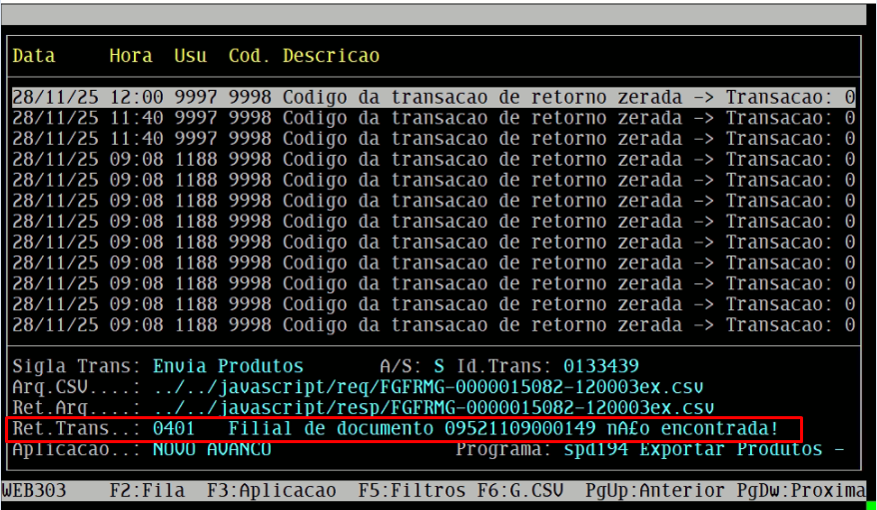Click the Data column header
Screen dimensions: 877x510
point(34,56)
